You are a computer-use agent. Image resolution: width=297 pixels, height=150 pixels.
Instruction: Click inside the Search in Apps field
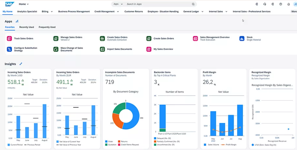pos(156,4)
